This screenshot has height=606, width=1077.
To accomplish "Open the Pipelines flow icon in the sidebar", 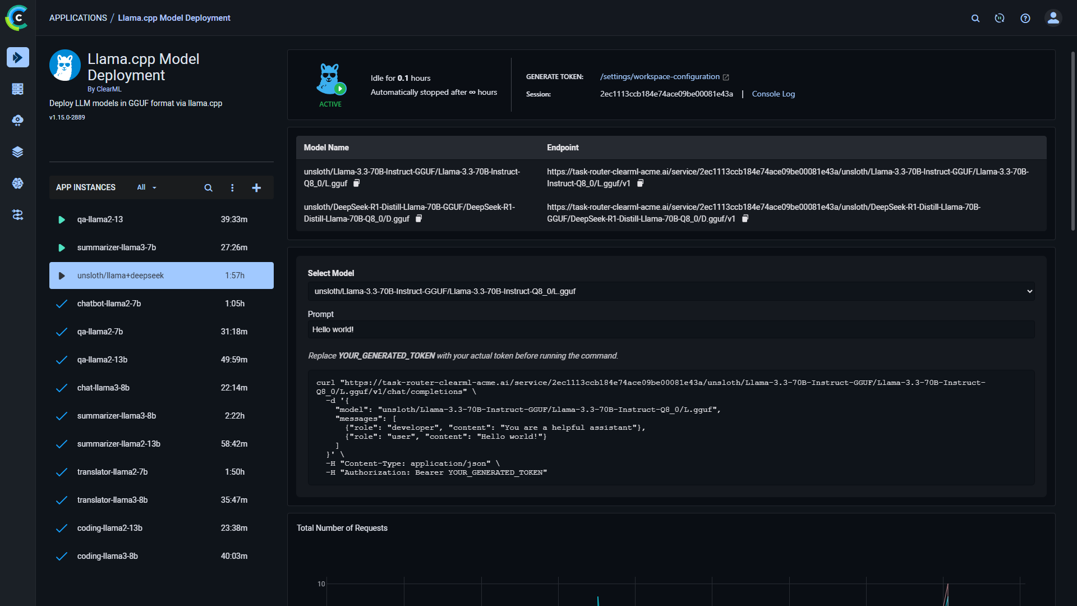I will pos(18,215).
